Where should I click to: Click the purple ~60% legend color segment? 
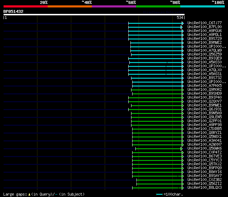point(114,6)
